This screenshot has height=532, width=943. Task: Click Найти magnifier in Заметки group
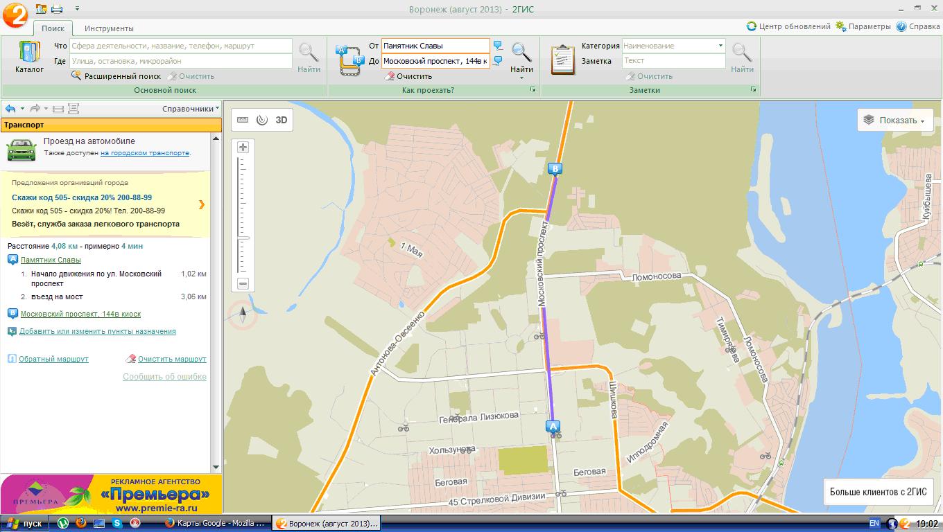click(x=742, y=57)
